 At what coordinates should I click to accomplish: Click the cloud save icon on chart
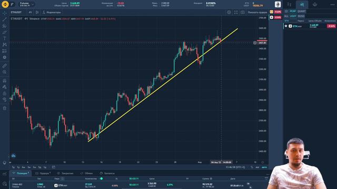(x=13, y=156)
